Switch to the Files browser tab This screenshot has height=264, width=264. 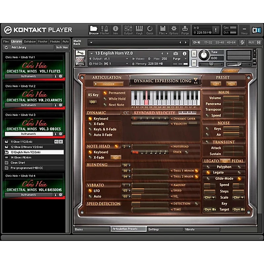click(x=6, y=42)
